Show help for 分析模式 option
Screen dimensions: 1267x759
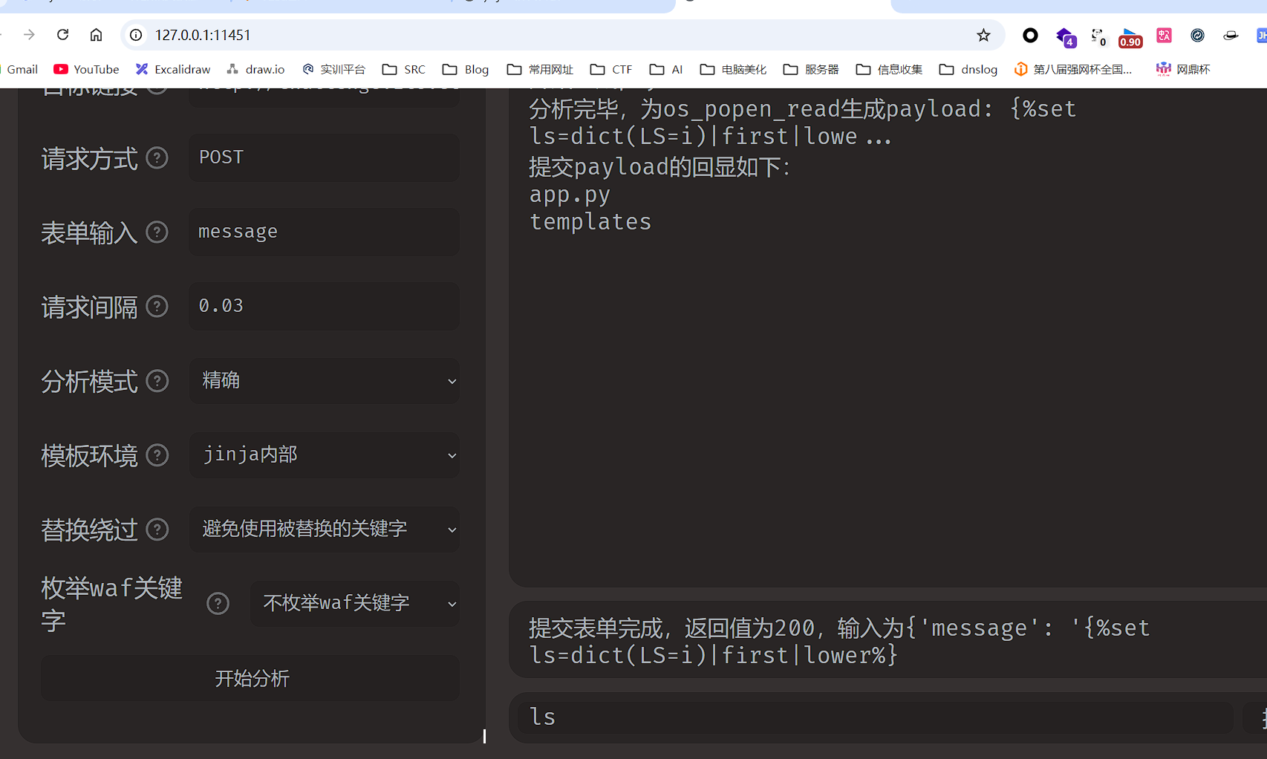(157, 381)
